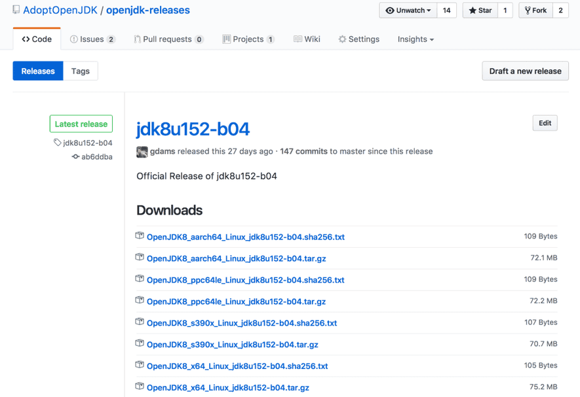
Task: Download OpenJDK8_x64_Linux_jdk8u152-b04.tar.gz
Action: (227, 388)
